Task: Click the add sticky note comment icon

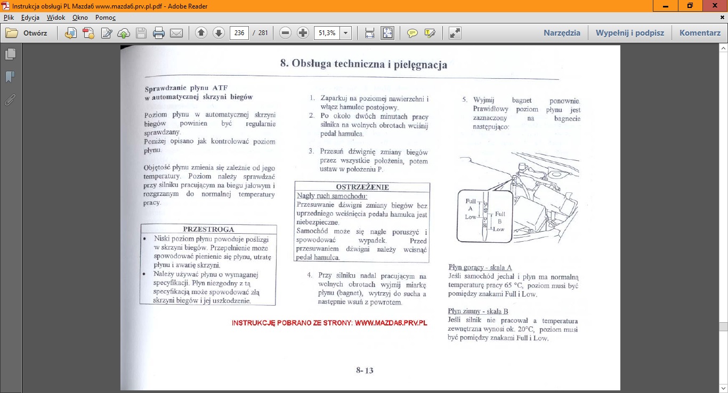Action: [x=412, y=33]
